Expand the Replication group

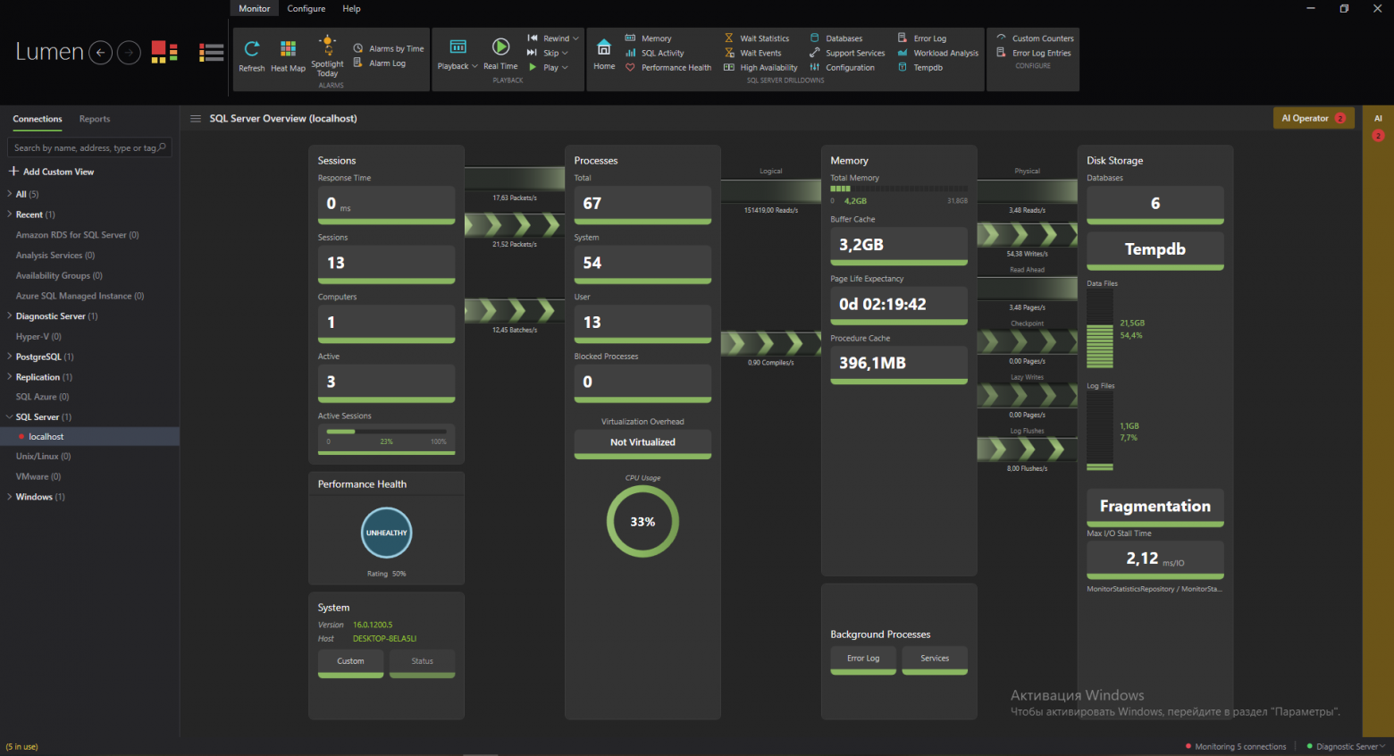(10, 377)
